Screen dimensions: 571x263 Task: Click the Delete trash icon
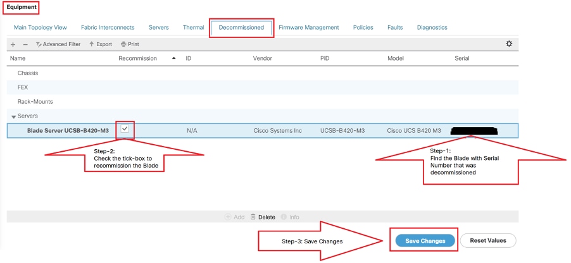point(253,217)
